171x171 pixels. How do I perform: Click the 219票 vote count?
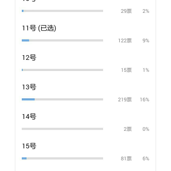tap(125, 100)
